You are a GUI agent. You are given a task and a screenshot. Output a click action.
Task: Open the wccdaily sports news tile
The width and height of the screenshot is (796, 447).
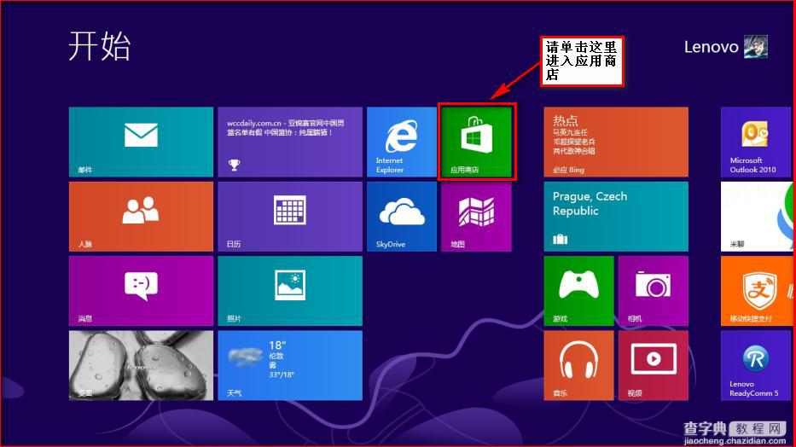click(290, 142)
